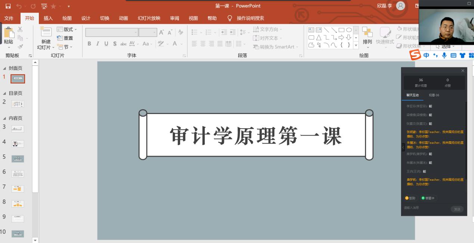Open the Layout (版式) dropdown
The width and height of the screenshot is (474, 243).
pos(66,29)
